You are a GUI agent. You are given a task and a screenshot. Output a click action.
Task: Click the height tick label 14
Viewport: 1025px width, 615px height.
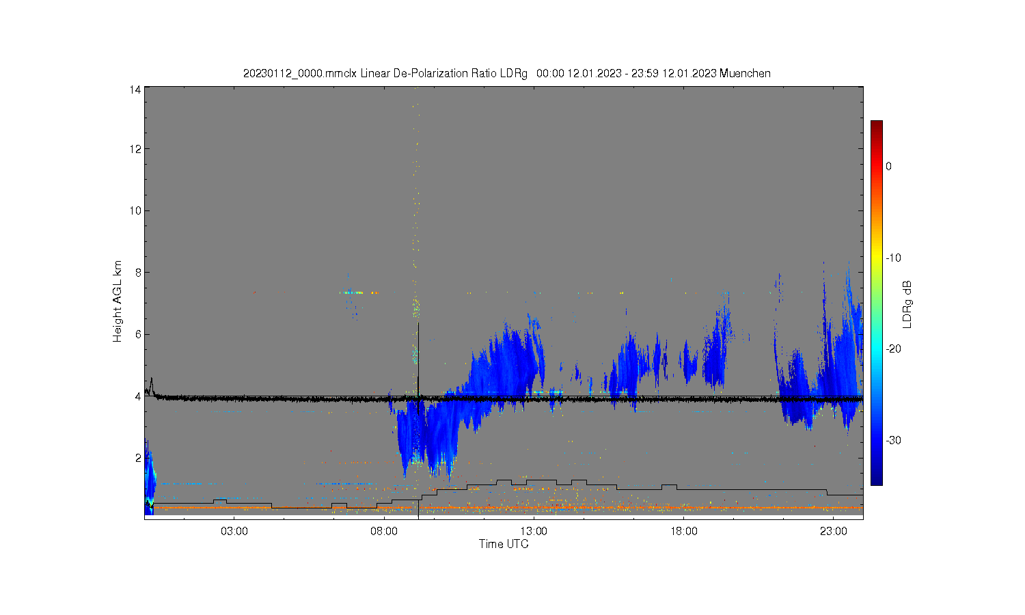135,90
